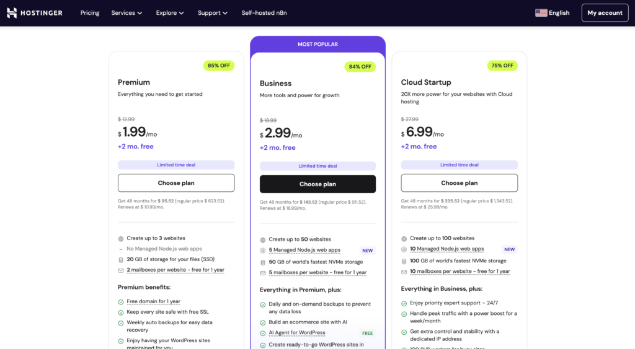Click envelope icon beside 10 mailboxes per website
The image size is (635, 349).
404,272
